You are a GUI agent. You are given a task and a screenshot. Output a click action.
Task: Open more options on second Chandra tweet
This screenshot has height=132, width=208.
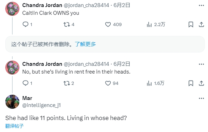201,64
